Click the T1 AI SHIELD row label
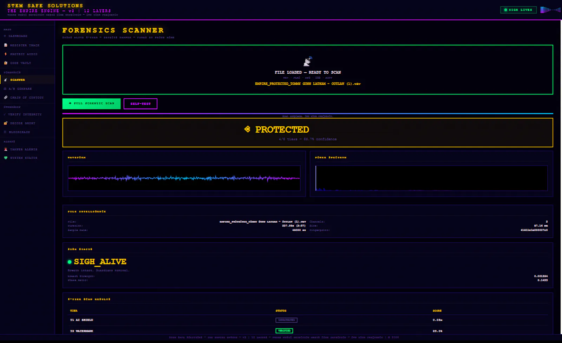The width and height of the screenshot is (562, 343). pos(81,320)
